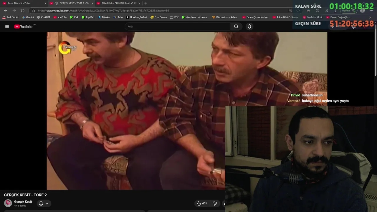The height and width of the screenshot is (212, 377).
Task: Select the URL in the address bar
Action: (103, 11)
